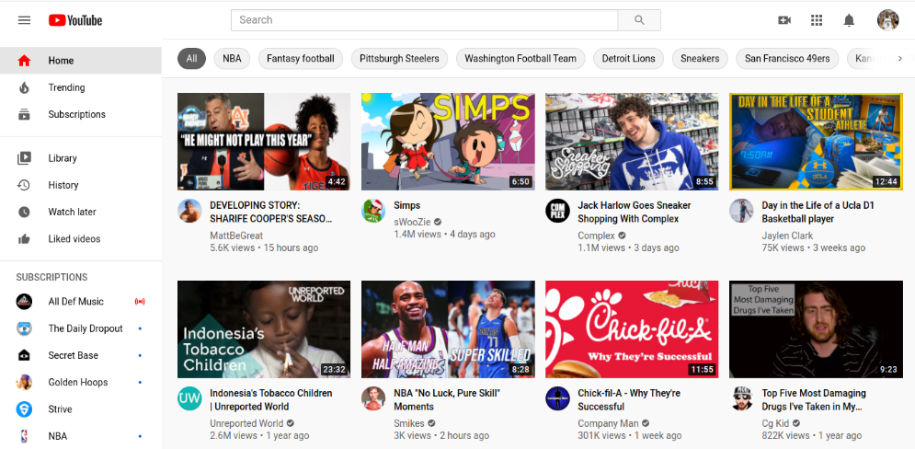Open the hamburger guide menu

24,20
